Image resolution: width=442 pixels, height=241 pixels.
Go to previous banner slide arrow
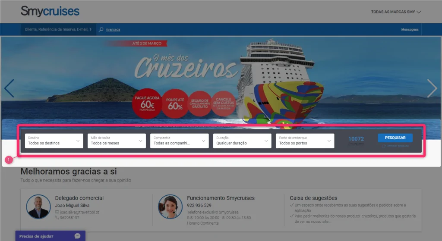9,88
